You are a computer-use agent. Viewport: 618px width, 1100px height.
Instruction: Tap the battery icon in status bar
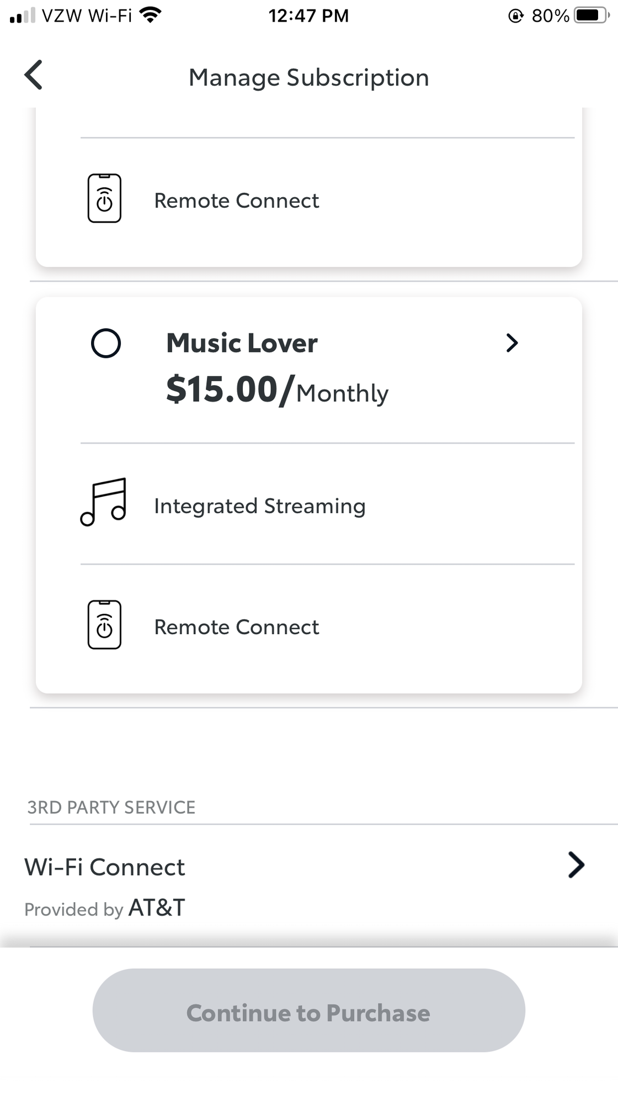click(591, 15)
